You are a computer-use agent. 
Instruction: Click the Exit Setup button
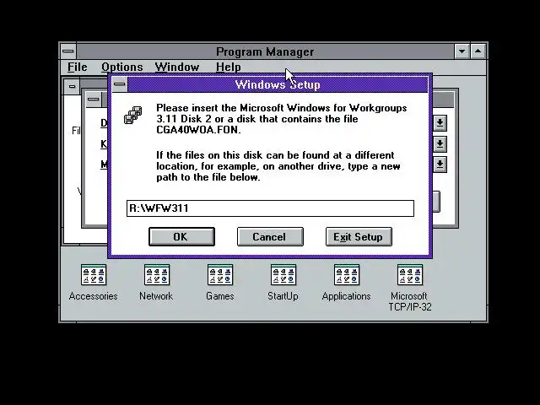[x=359, y=236]
